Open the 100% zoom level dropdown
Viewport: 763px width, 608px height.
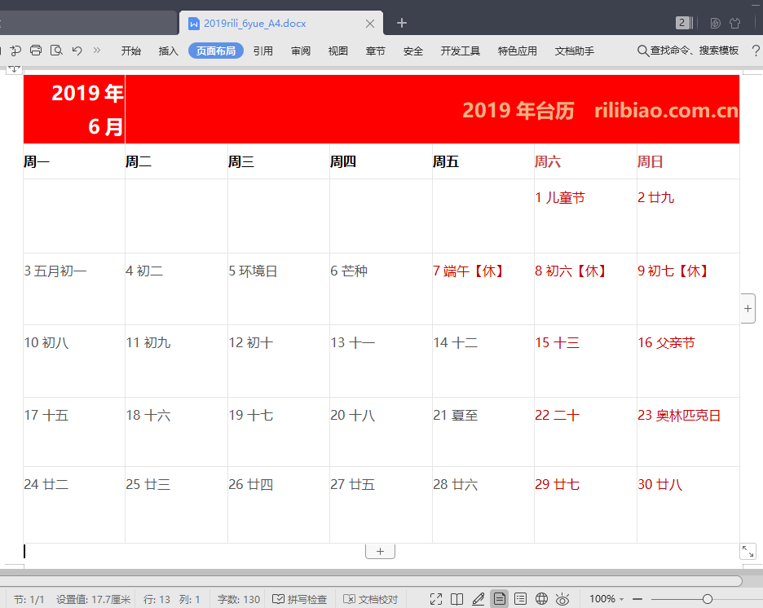click(x=606, y=599)
